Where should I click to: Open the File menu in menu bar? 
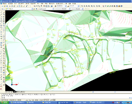[x=4, y=4]
